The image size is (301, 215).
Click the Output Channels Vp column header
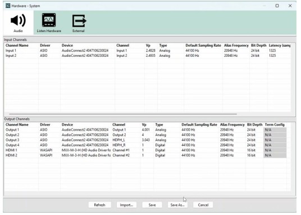point(144,125)
